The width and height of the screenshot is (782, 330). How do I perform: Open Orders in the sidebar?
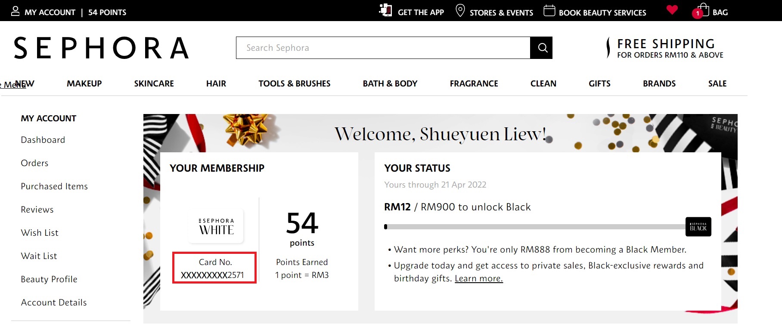(34, 163)
